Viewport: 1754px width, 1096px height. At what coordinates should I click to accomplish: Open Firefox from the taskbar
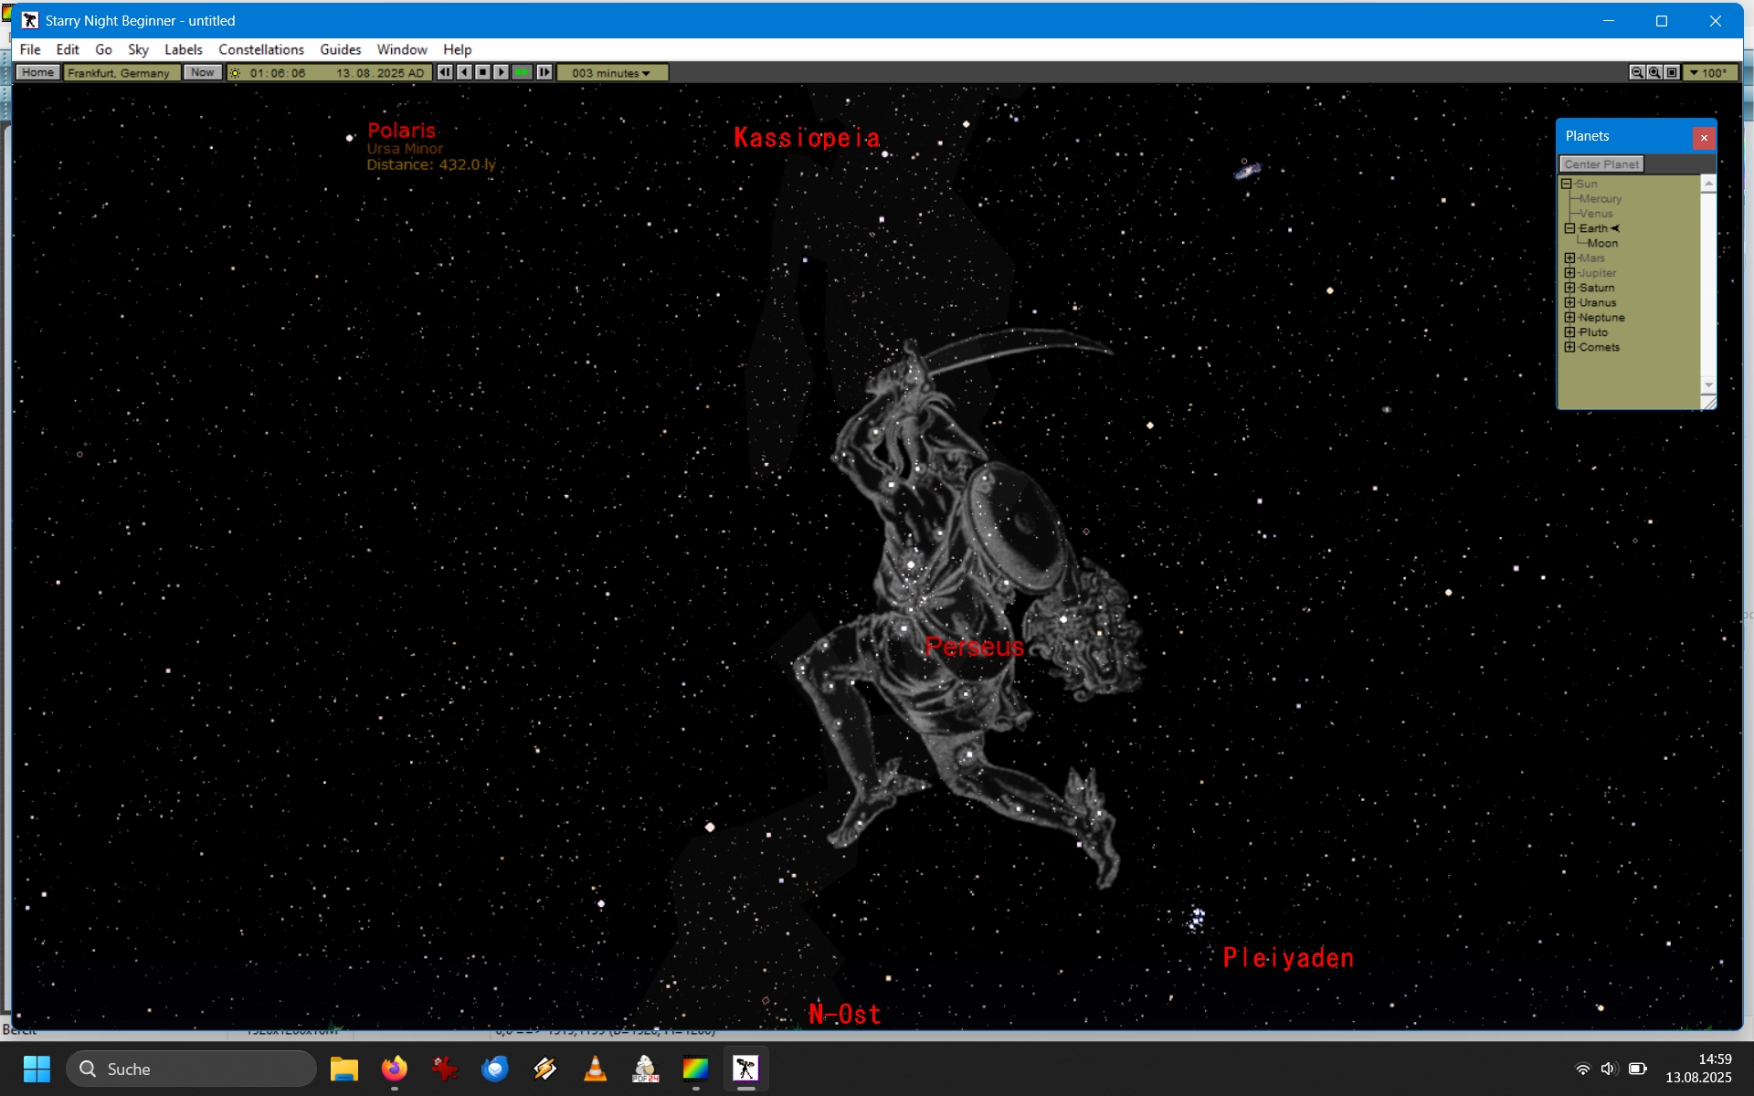pyautogui.click(x=395, y=1069)
